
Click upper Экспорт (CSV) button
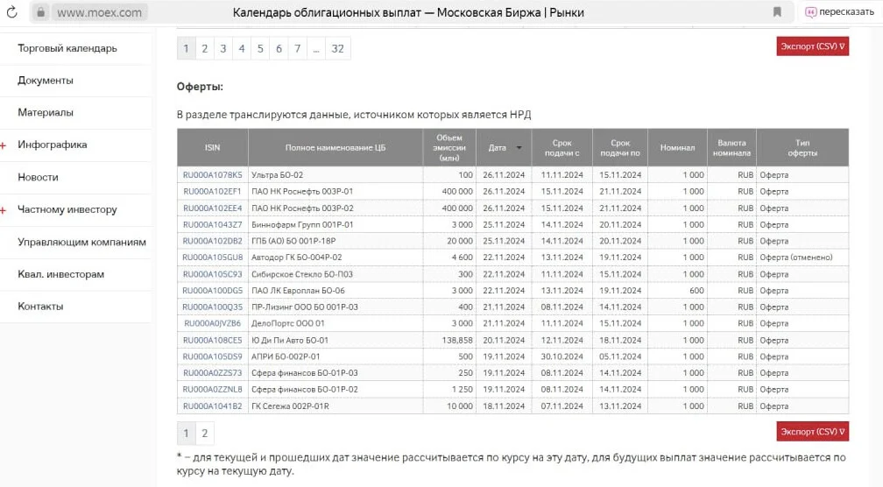[x=813, y=46]
